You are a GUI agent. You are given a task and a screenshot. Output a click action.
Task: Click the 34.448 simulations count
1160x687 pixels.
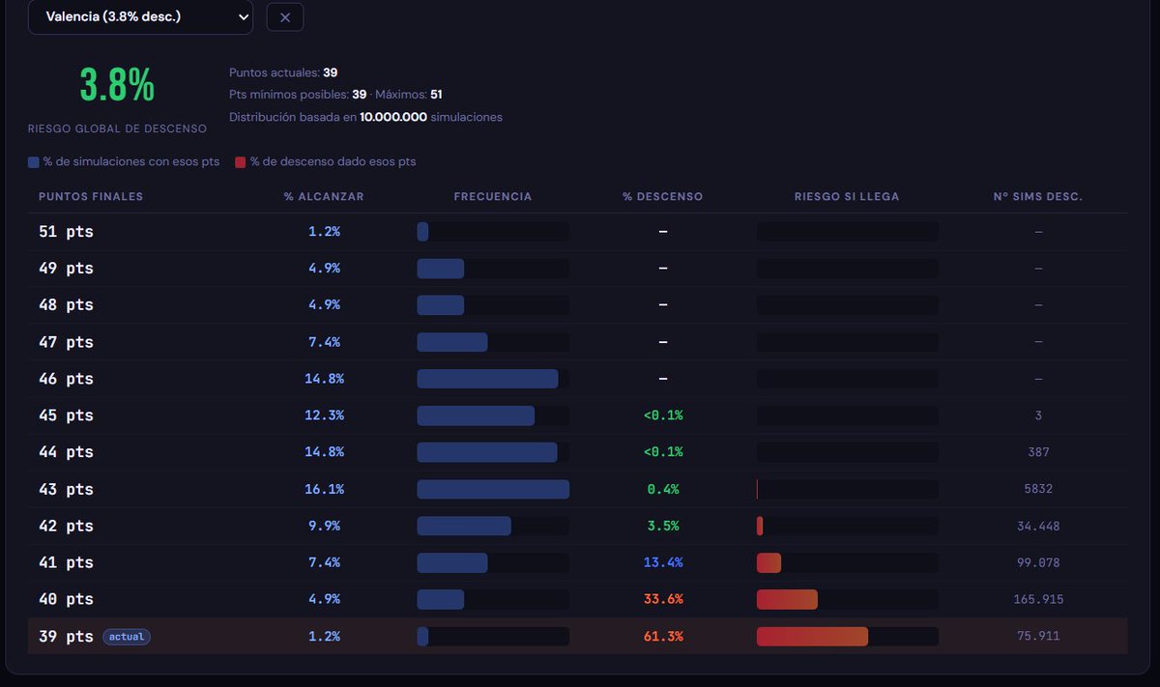(1038, 527)
